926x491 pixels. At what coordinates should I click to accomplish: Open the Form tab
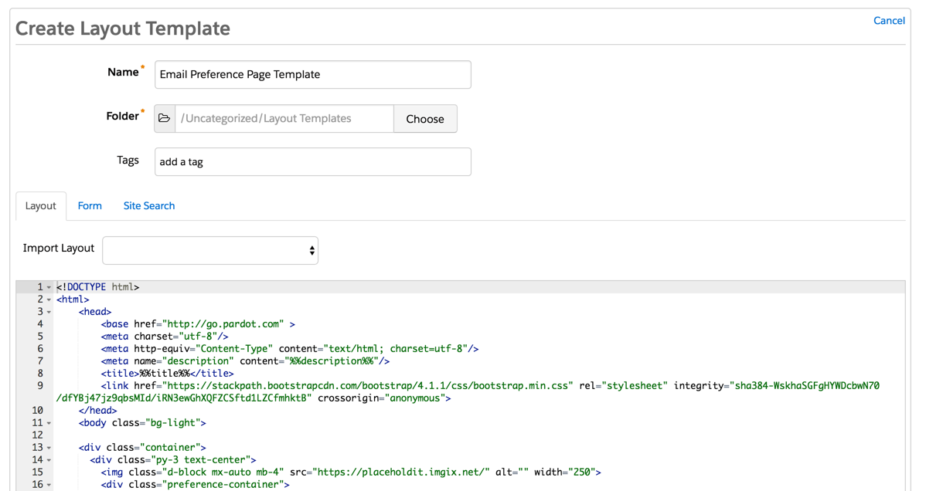point(90,206)
